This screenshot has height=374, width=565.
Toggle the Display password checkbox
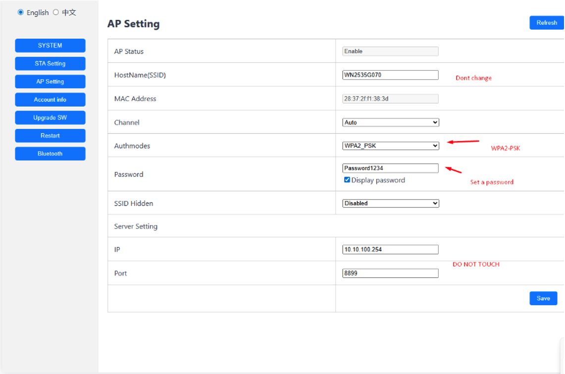347,180
